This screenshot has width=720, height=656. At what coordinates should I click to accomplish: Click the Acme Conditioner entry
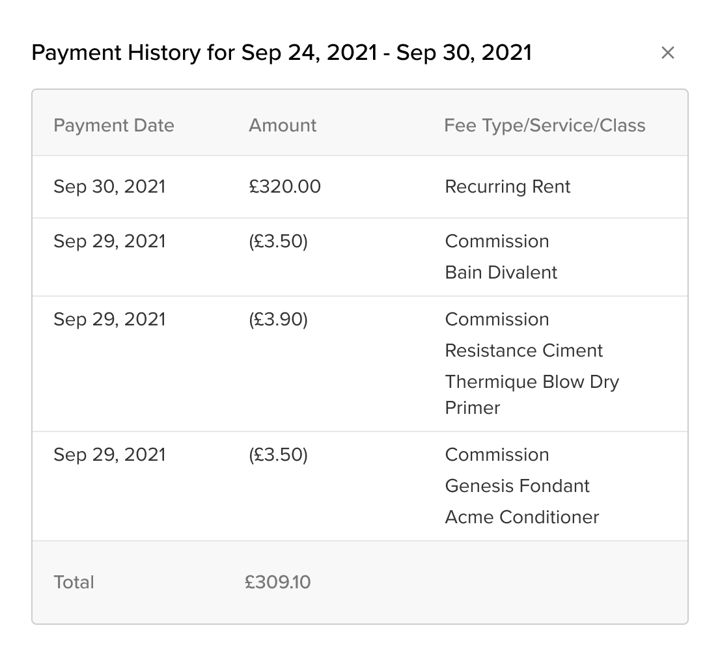[521, 517]
